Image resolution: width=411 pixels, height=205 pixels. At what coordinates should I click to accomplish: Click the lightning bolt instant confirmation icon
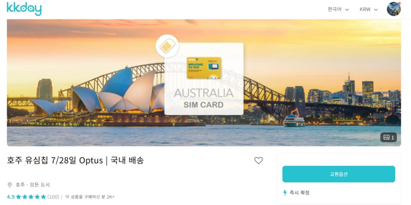coord(285,193)
